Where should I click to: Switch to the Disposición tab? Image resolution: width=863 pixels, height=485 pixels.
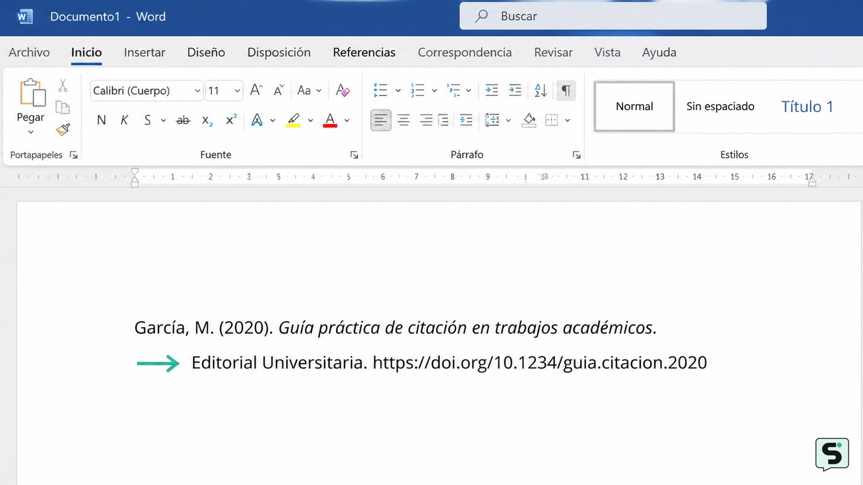click(279, 52)
